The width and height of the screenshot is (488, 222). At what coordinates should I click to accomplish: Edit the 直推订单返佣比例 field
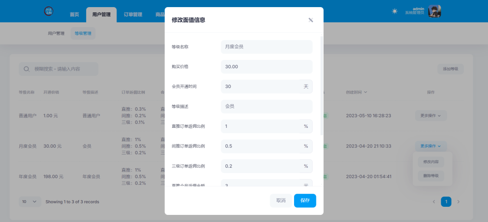(260, 126)
